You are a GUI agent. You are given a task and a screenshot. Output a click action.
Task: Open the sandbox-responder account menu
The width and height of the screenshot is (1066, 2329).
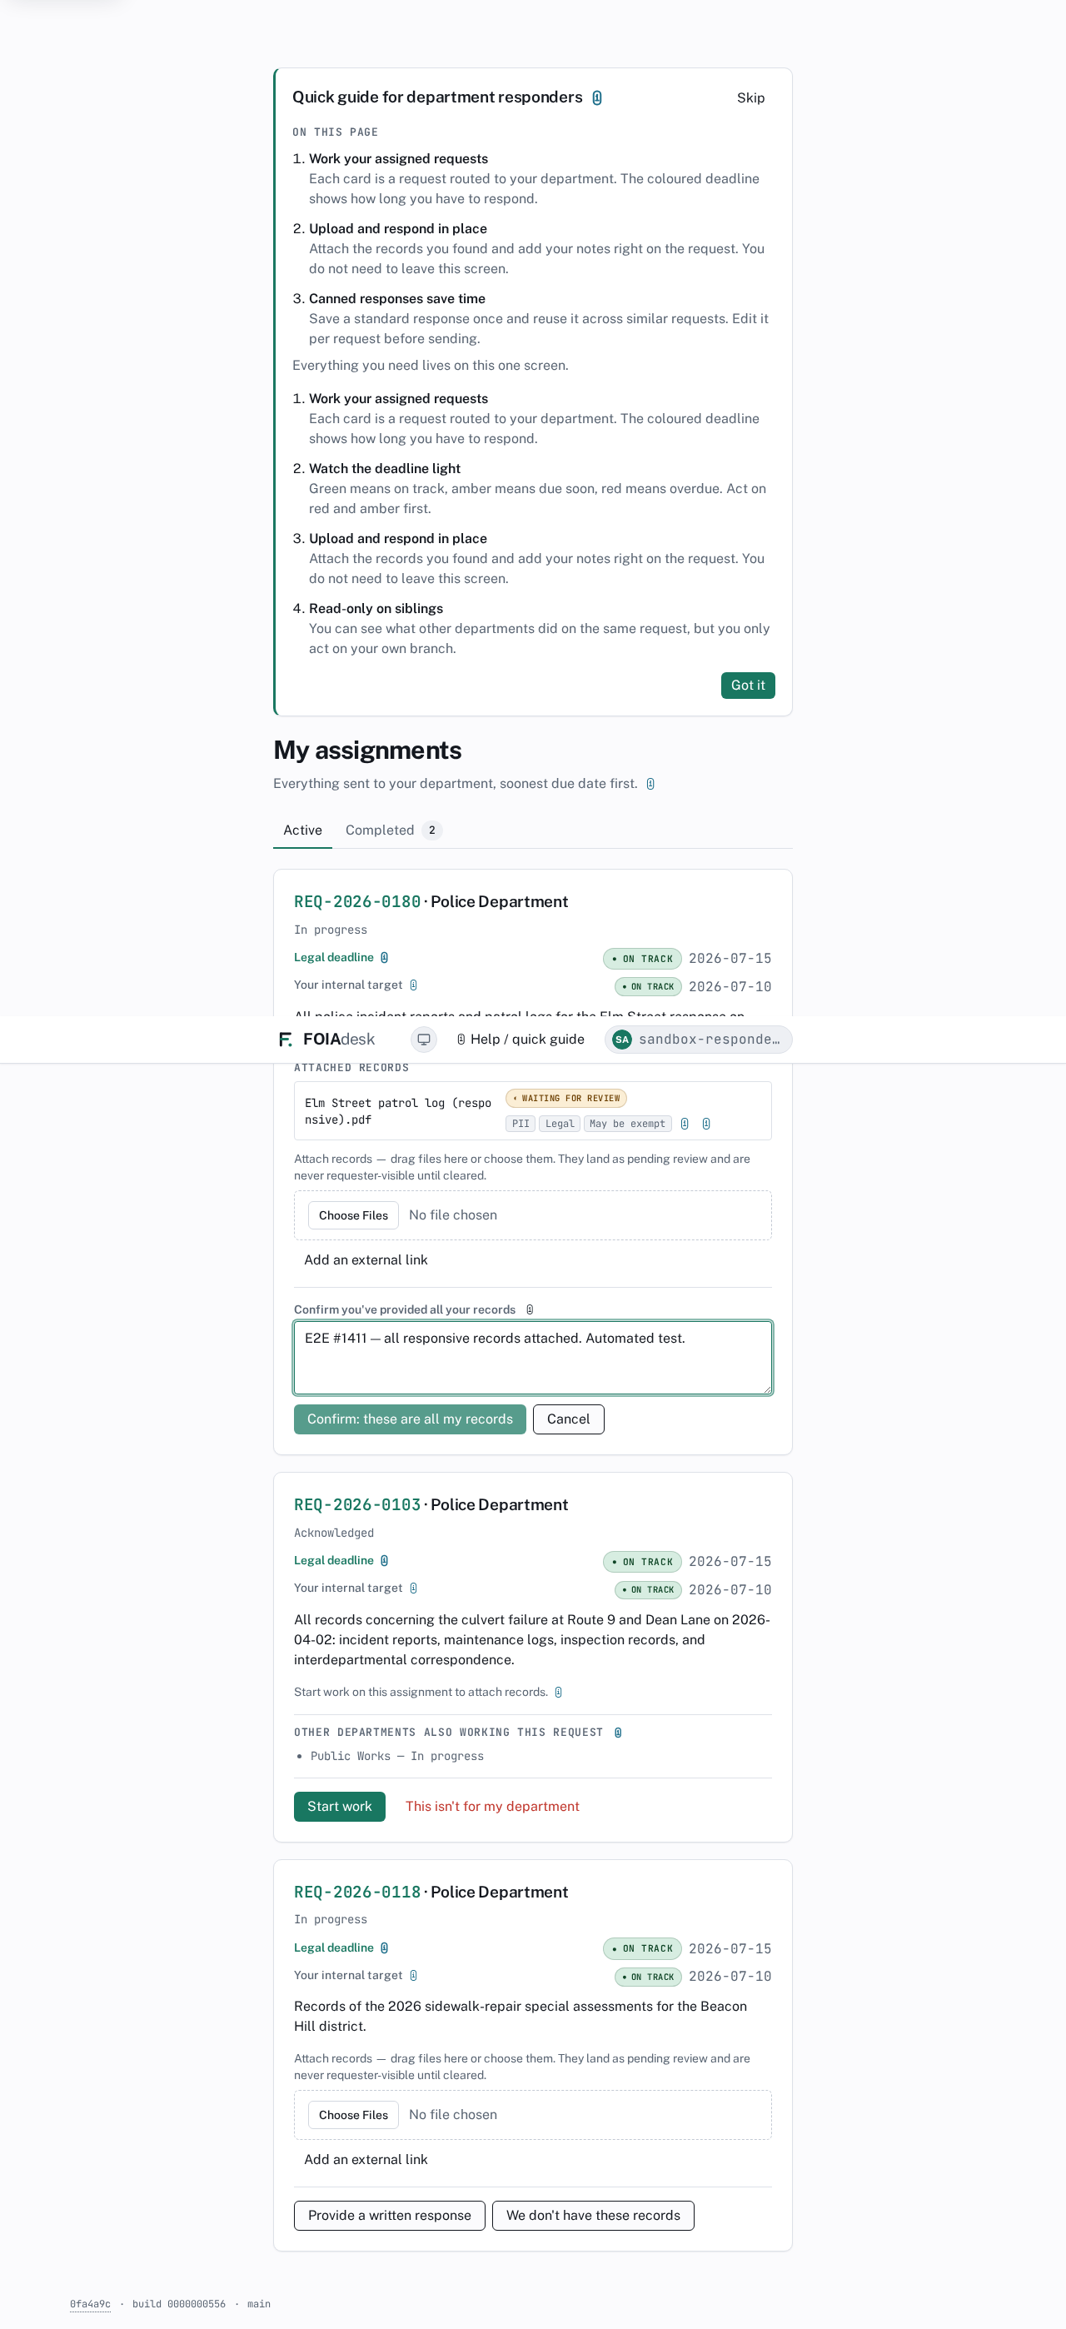click(x=698, y=1039)
